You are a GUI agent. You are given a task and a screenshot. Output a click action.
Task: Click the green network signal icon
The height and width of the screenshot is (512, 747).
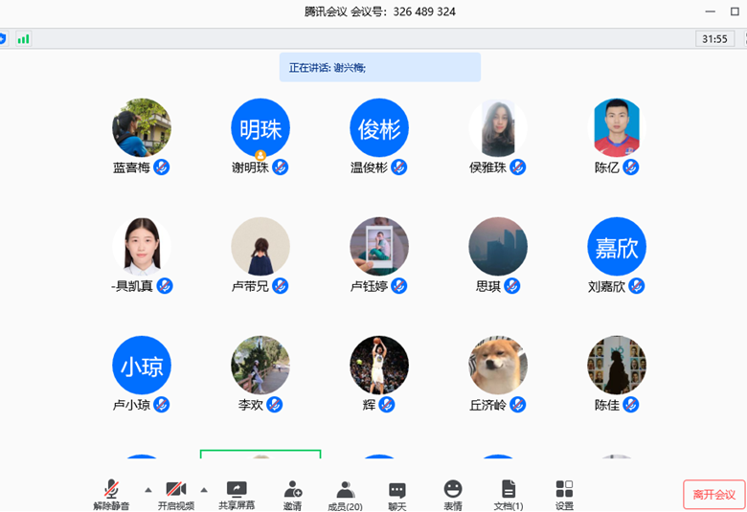(x=23, y=39)
